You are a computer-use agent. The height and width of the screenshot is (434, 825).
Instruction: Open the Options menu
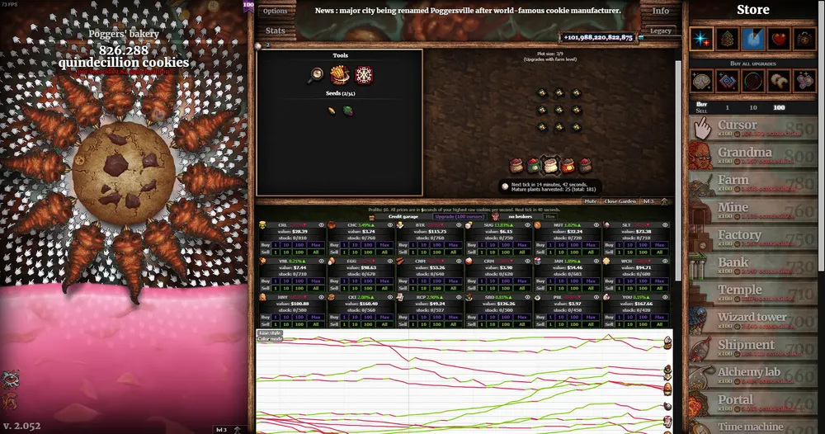click(276, 11)
